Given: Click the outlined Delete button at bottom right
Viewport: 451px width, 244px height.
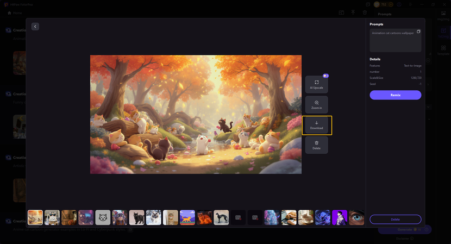Looking at the screenshot, I should (x=395, y=219).
